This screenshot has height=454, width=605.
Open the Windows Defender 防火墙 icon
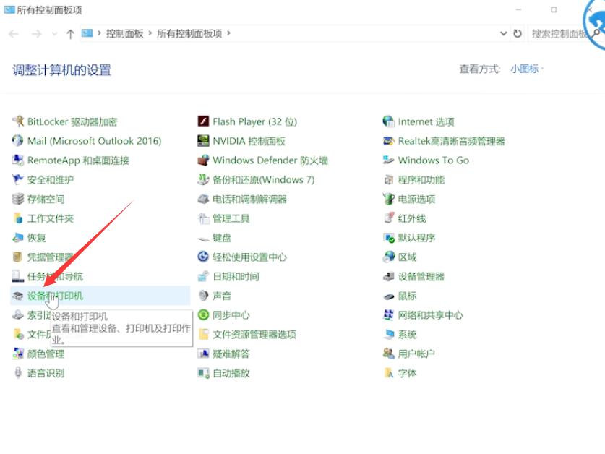pos(203,160)
